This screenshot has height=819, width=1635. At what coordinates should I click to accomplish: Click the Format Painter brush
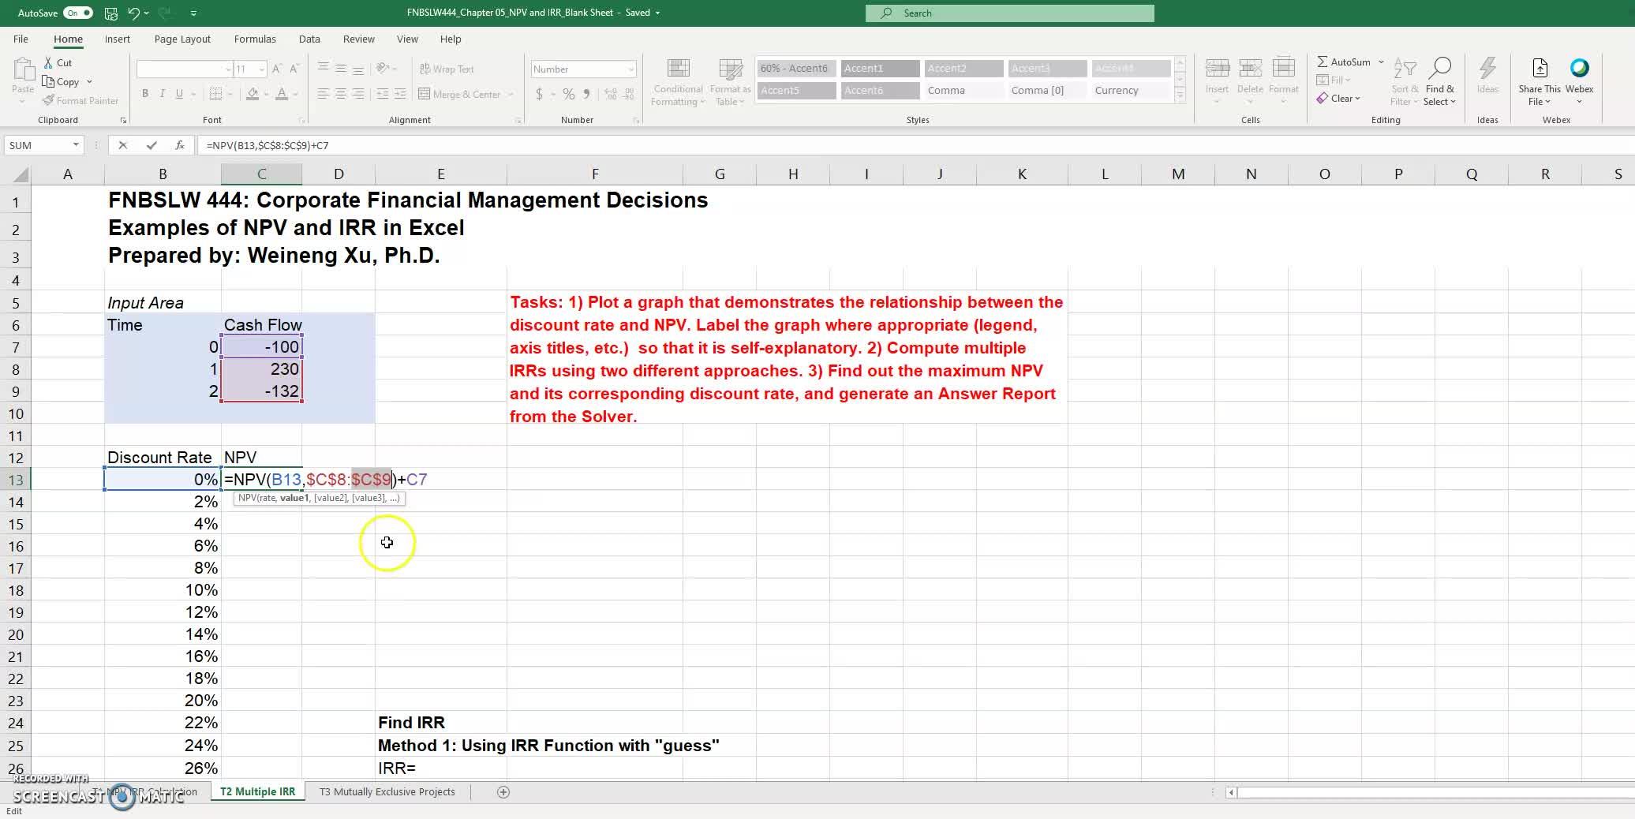(x=48, y=100)
